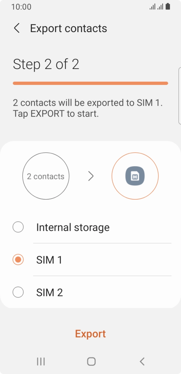Open recent apps from navigation bar
The height and width of the screenshot is (374, 181).
tap(41, 361)
